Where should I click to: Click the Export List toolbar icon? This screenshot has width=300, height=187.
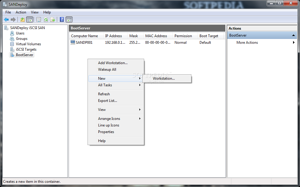[53, 19]
